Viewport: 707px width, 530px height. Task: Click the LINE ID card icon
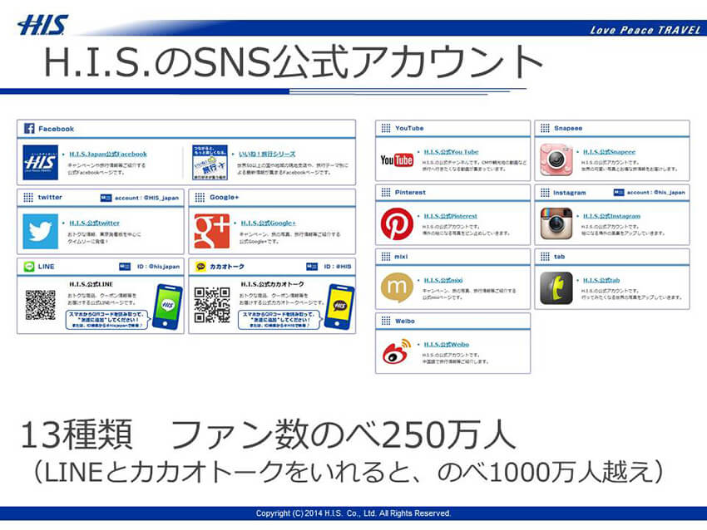pyautogui.click(x=125, y=267)
